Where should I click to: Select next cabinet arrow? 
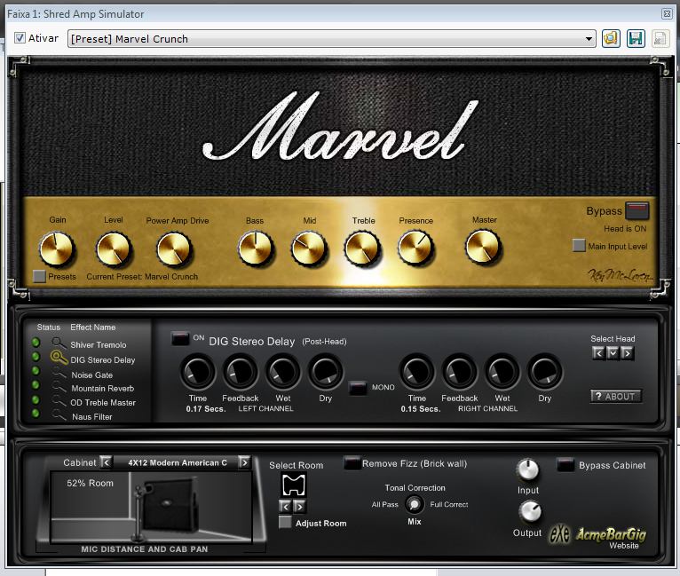pos(244,462)
